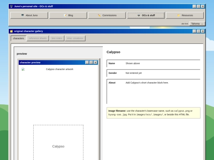Maximize the original character gallery window

click(x=199, y=31)
